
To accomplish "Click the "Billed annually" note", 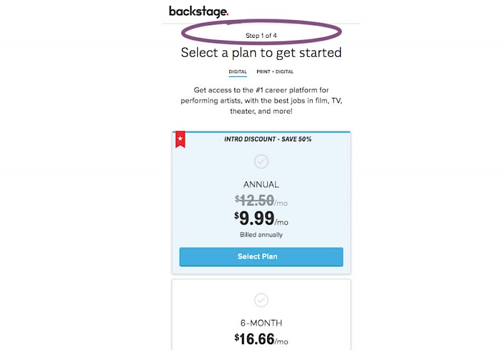I will coord(261,235).
